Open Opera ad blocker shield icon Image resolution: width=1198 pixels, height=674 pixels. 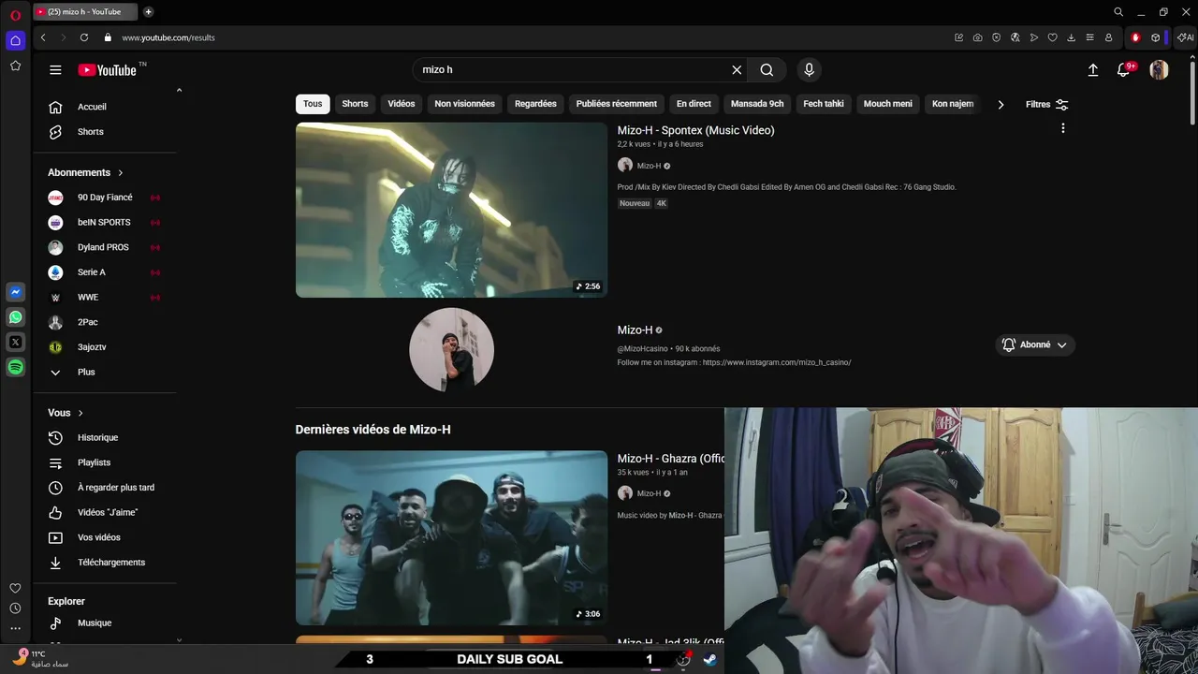[996, 37]
